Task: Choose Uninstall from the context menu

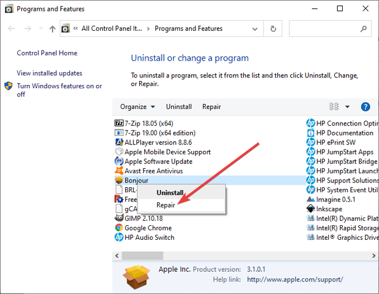Action: pyautogui.click(x=170, y=193)
